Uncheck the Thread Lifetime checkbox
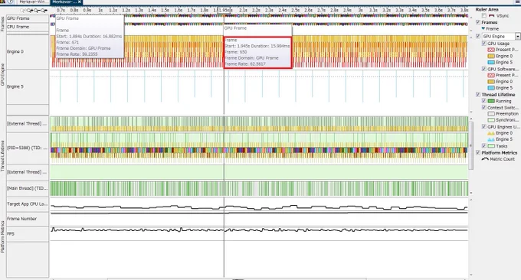This screenshot has width=521, height=280. pyautogui.click(x=478, y=95)
